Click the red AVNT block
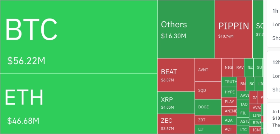The width and height of the screenshot is (280, 134). [x=208, y=70]
